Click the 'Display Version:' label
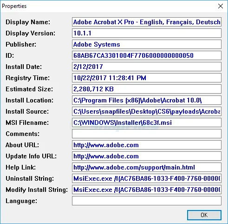The width and height of the screenshot is (228, 224). click(30, 34)
